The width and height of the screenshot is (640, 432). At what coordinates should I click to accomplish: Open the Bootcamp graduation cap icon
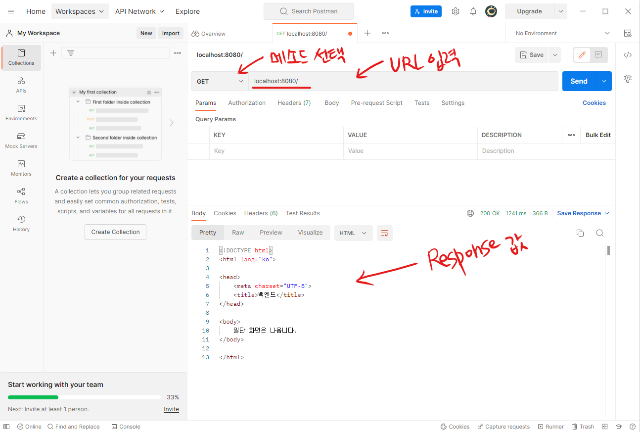coord(619,427)
